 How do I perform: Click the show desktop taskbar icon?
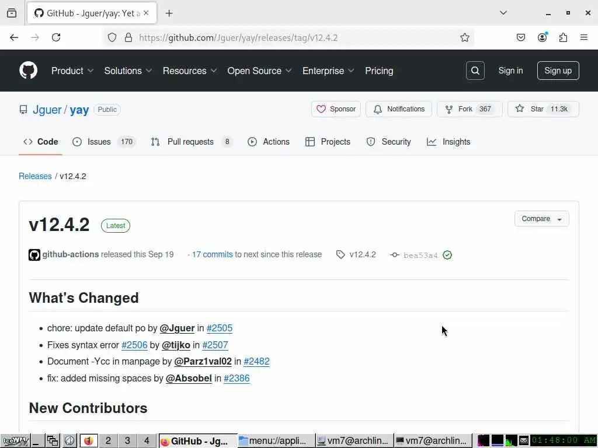[x=37, y=441]
